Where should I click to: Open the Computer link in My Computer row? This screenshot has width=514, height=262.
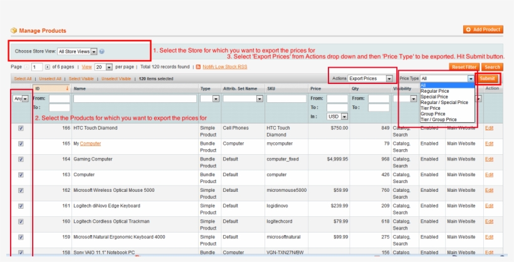pos(90,144)
